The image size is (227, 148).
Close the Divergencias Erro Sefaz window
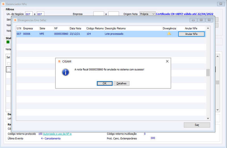(x=209, y=20)
